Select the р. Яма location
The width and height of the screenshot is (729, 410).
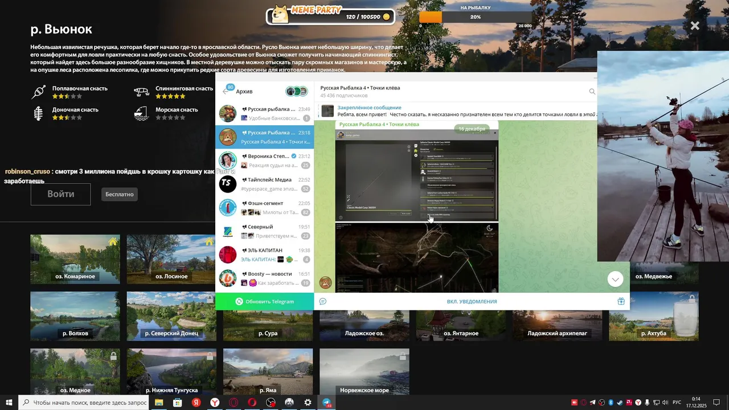coord(268,372)
